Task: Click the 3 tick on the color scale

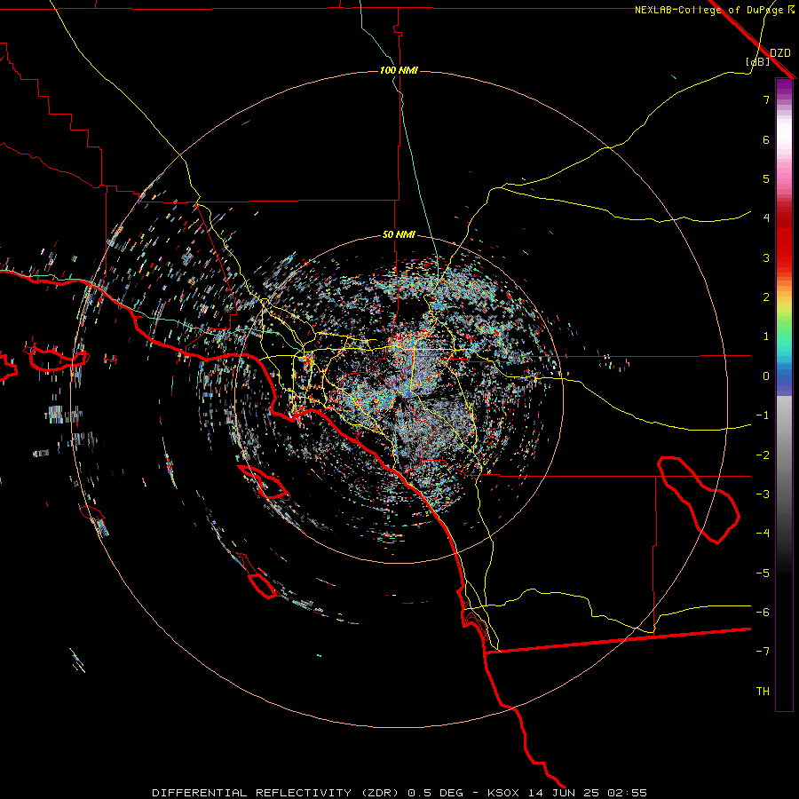Action: 766,257
